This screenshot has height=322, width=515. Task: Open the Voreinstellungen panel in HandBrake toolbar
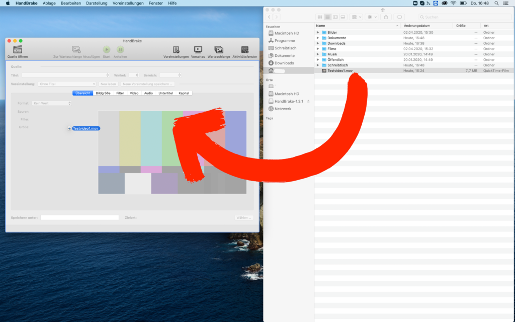pyautogui.click(x=176, y=50)
